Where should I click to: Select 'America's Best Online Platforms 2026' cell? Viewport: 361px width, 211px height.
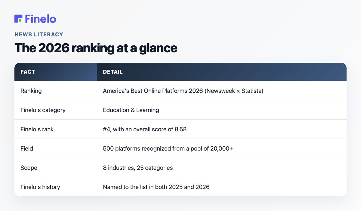(222, 91)
